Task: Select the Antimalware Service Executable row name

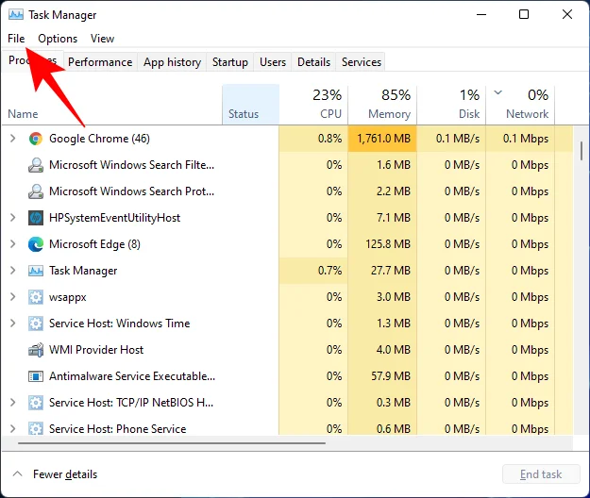Action: 132,376
